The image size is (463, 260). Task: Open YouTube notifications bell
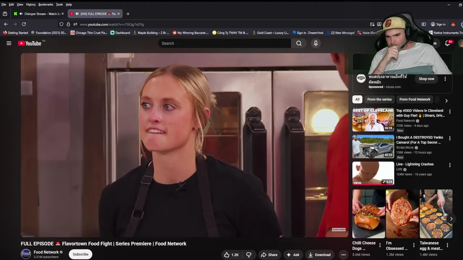click(447, 43)
